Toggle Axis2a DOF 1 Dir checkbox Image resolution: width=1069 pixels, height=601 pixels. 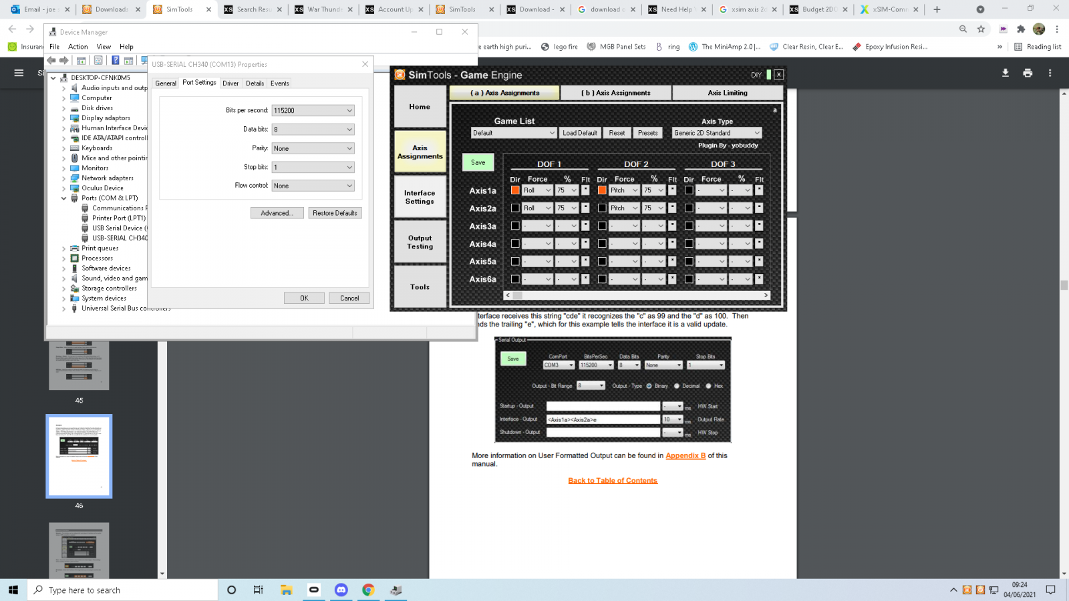(x=515, y=208)
